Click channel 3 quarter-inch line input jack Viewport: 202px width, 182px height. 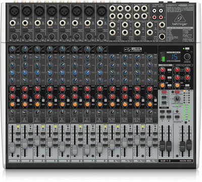(38, 23)
